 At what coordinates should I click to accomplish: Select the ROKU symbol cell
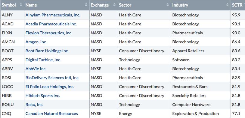(x=12, y=105)
